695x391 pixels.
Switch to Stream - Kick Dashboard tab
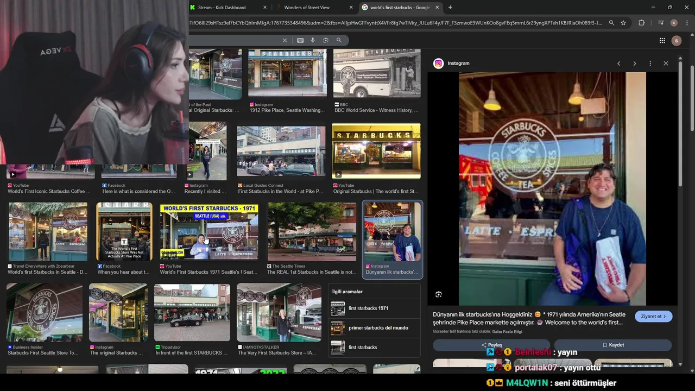point(222,8)
